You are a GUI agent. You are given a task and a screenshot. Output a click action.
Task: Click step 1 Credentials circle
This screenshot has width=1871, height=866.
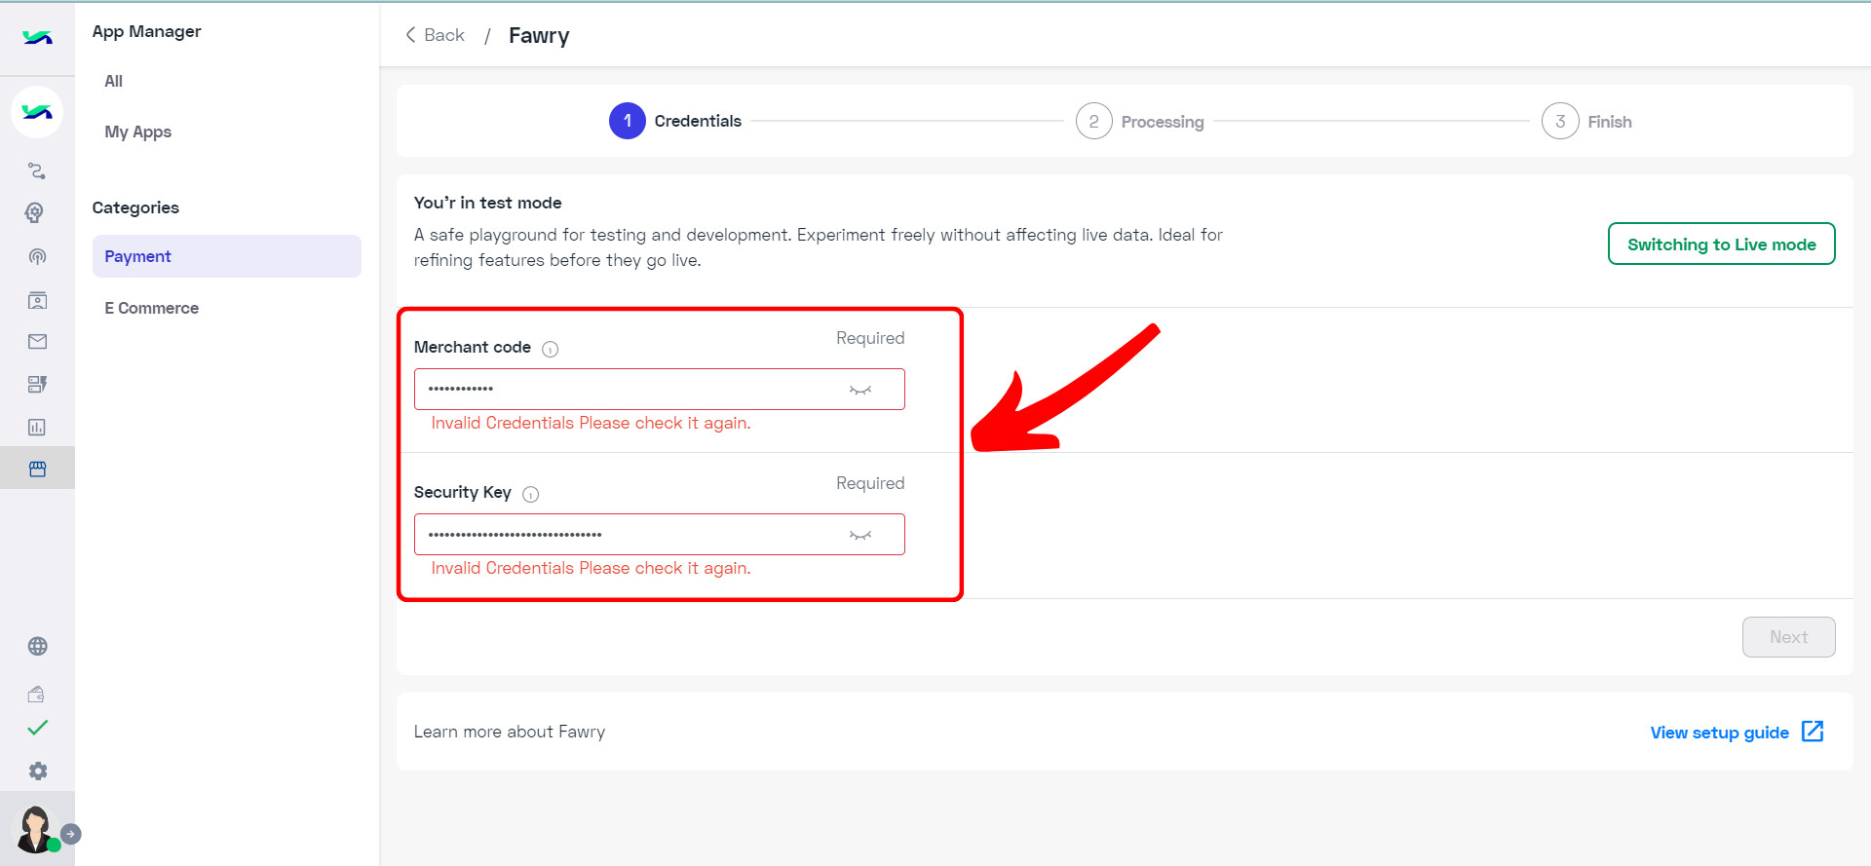coord(628,121)
